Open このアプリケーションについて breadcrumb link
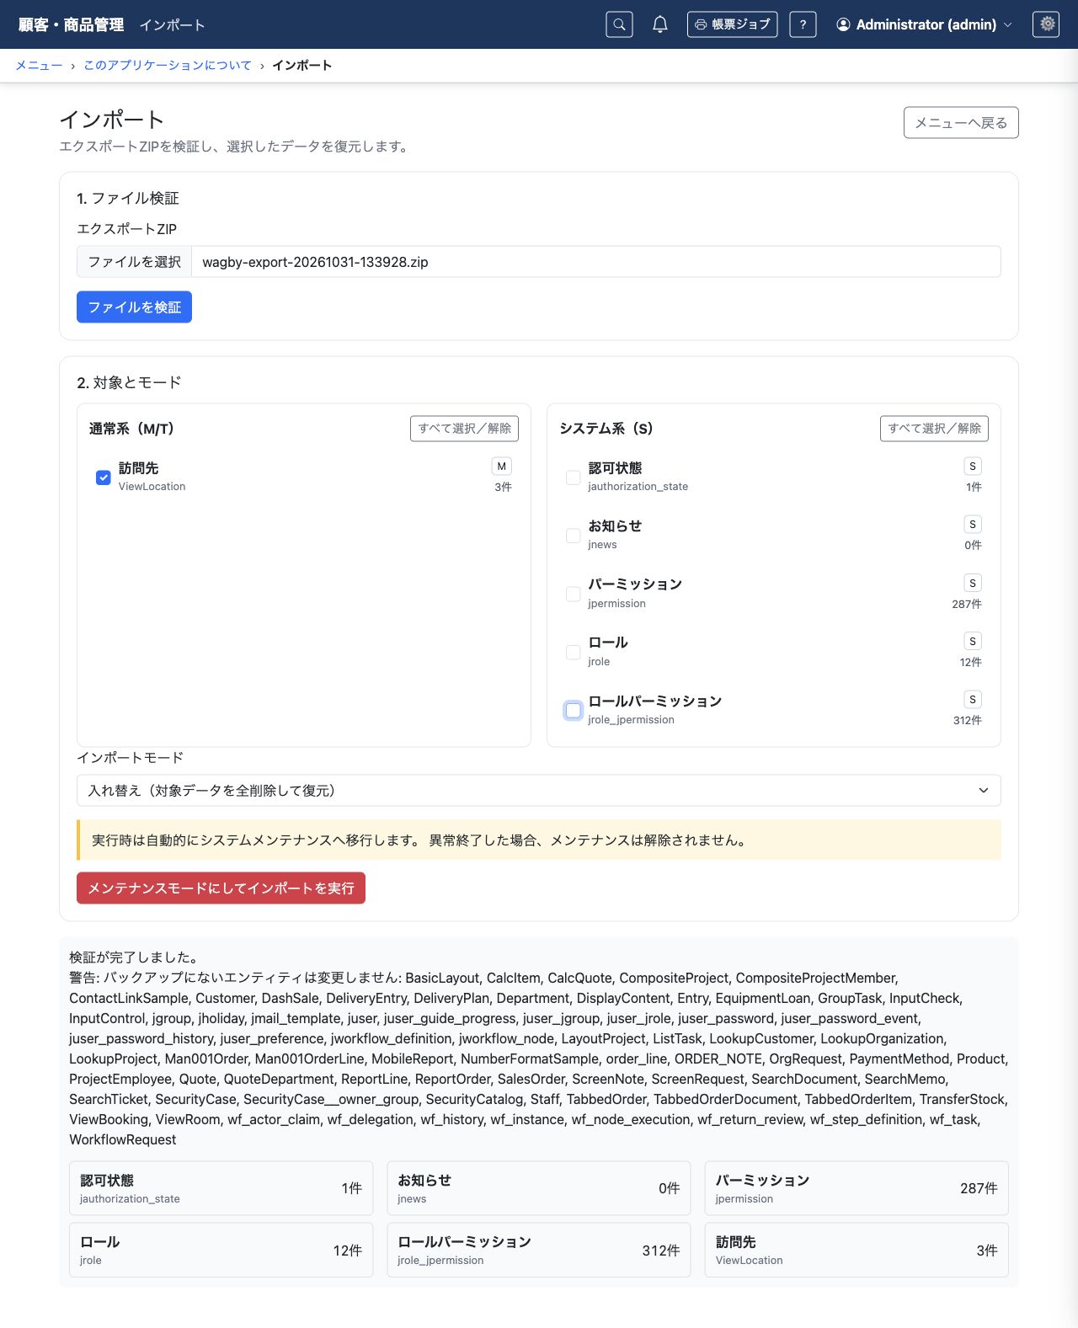 pos(168,65)
